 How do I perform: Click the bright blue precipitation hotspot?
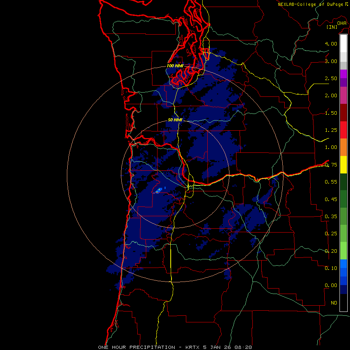tap(159, 191)
